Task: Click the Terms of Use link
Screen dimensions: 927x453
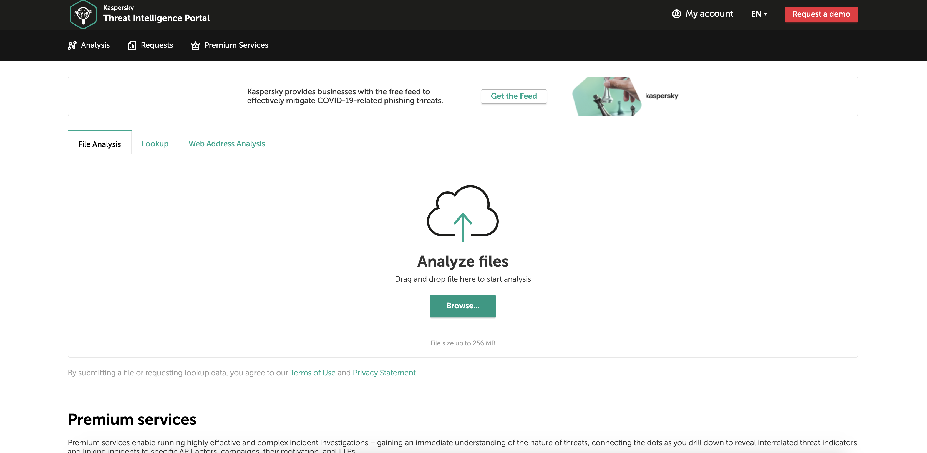Action: click(312, 373)
